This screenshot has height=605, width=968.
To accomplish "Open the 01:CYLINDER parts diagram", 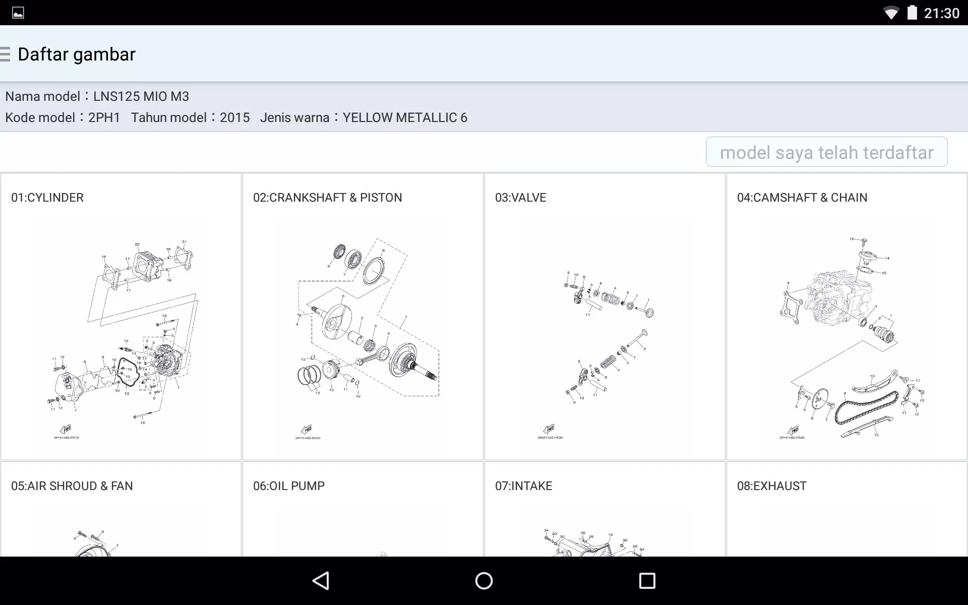I will click(121, 318).
